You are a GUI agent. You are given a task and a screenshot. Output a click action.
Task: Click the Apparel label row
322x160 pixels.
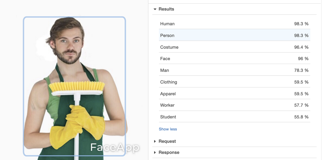[x=234, y=94]
